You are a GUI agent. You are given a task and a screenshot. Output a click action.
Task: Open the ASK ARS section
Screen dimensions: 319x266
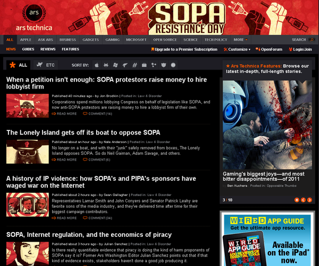(45, 40)
